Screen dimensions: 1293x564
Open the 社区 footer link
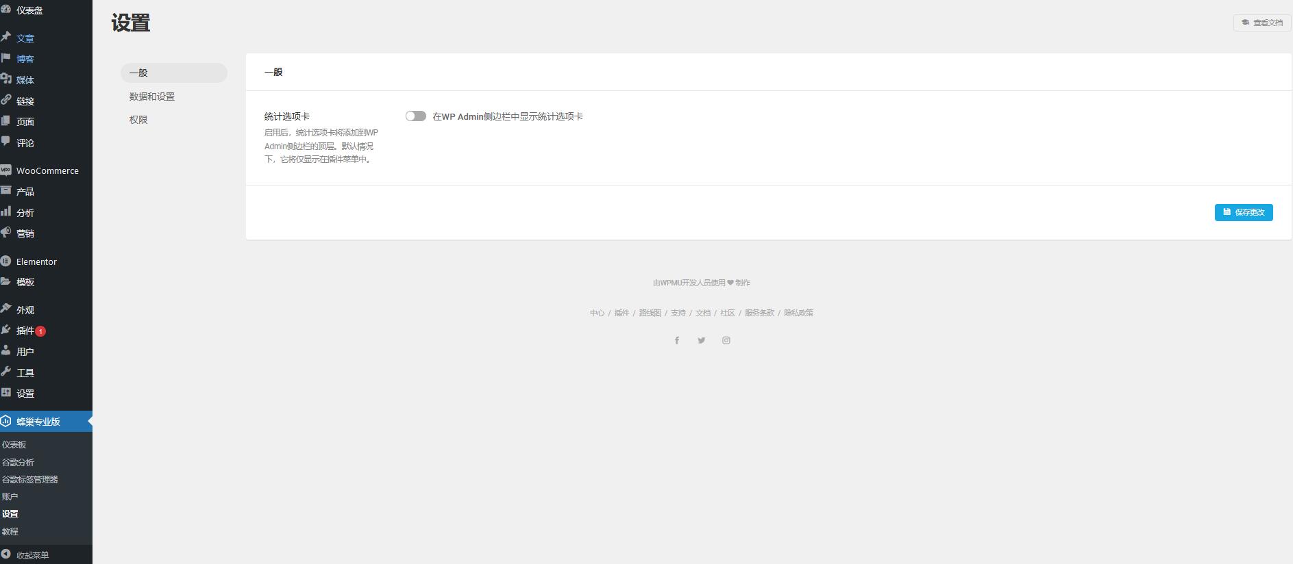728,313
